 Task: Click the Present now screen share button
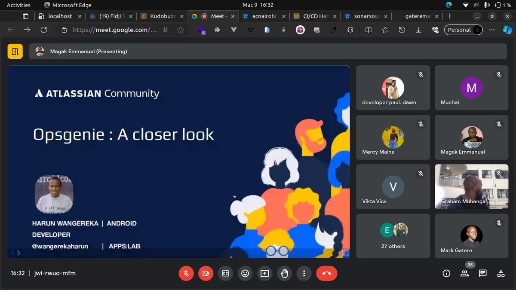(265, 273)
